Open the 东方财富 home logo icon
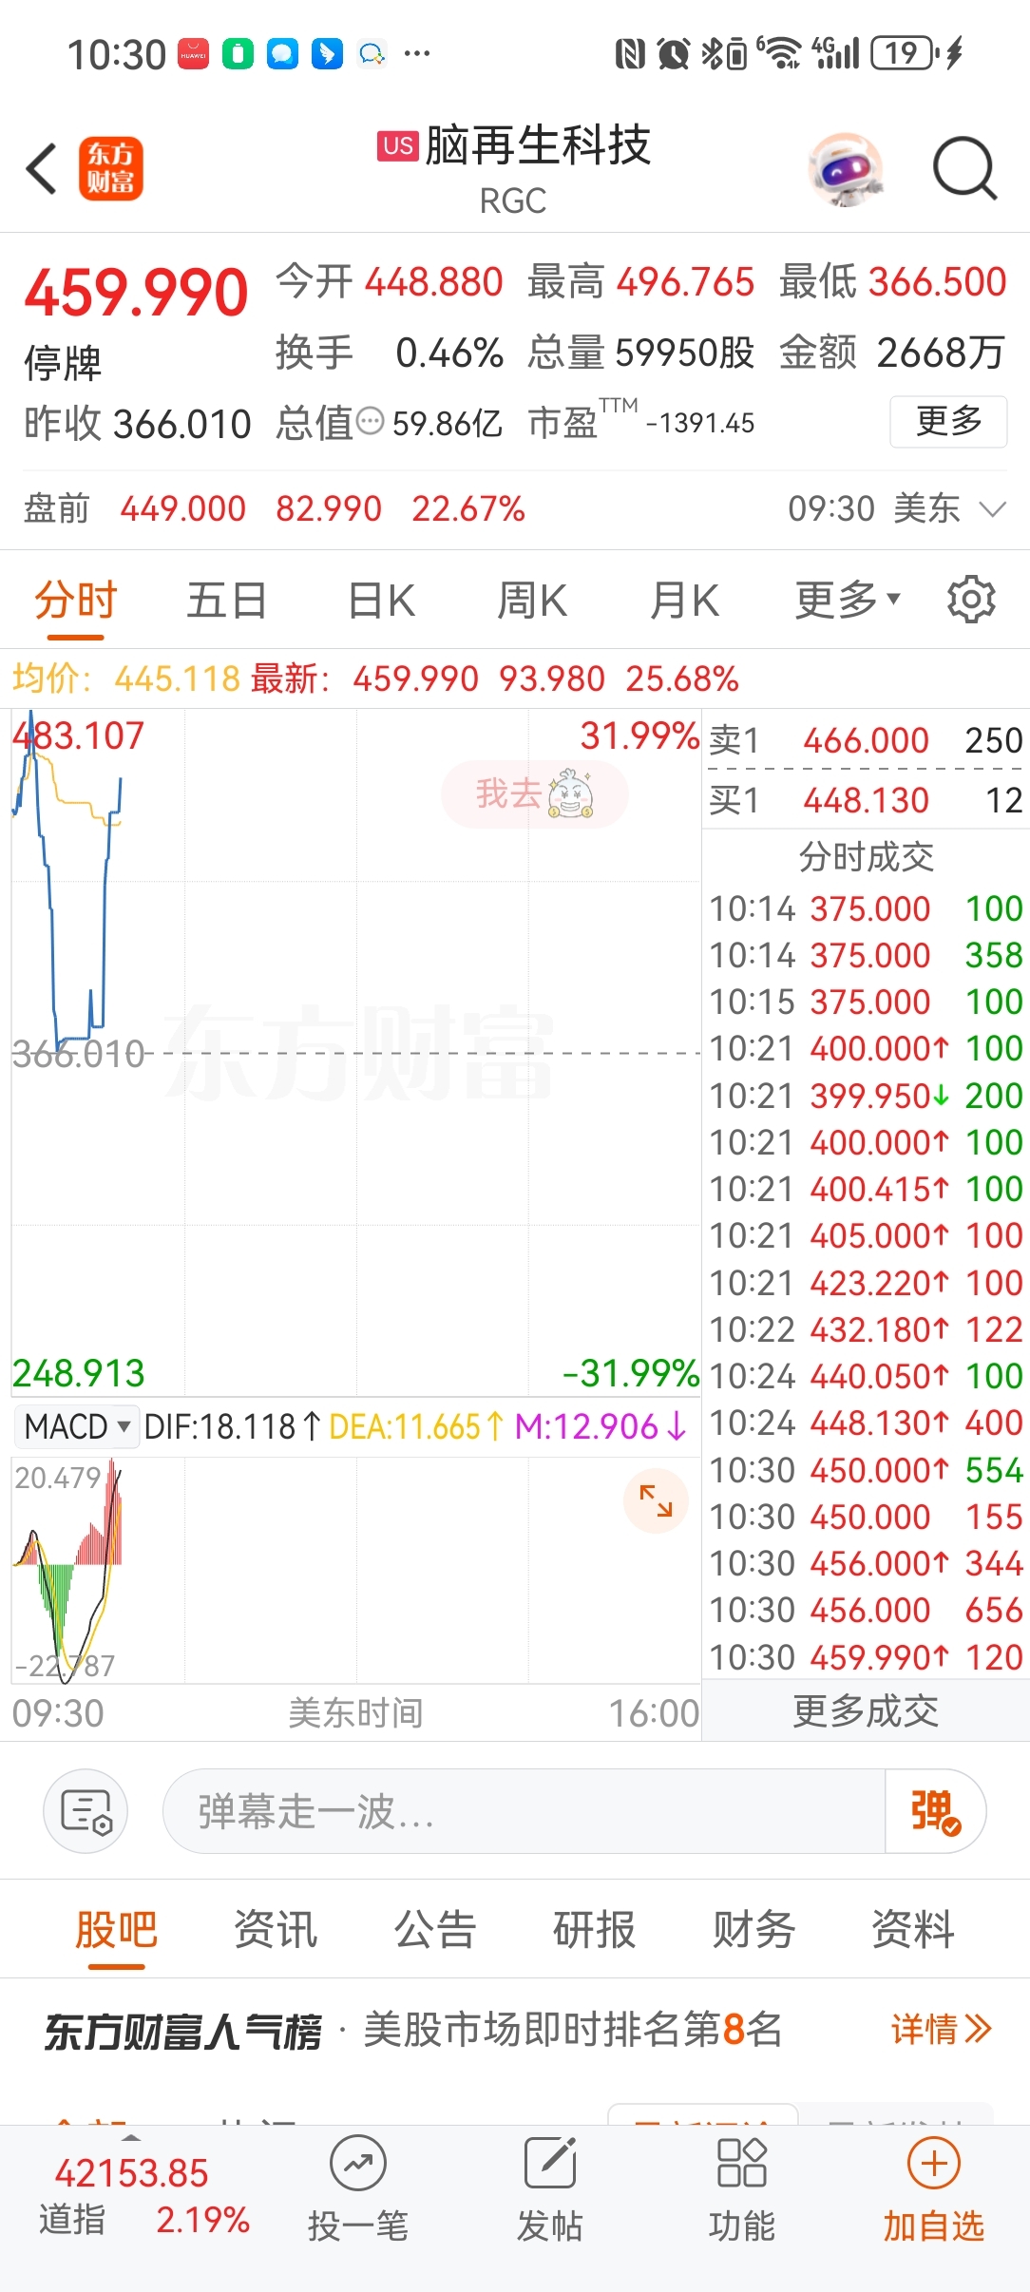 pyautogui.click(x=110, y=169)
